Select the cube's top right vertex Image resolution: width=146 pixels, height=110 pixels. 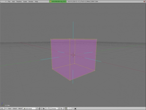click(x=97, y=39)
